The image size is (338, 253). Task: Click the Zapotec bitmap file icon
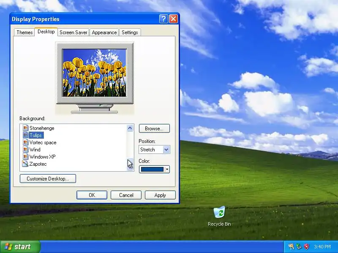[x=25, y=164]
